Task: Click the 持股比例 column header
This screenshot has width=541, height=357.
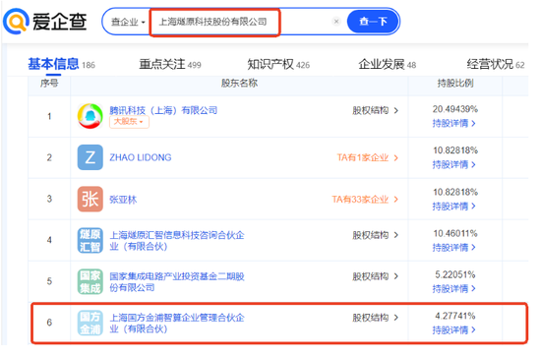Action: point(455,84)
